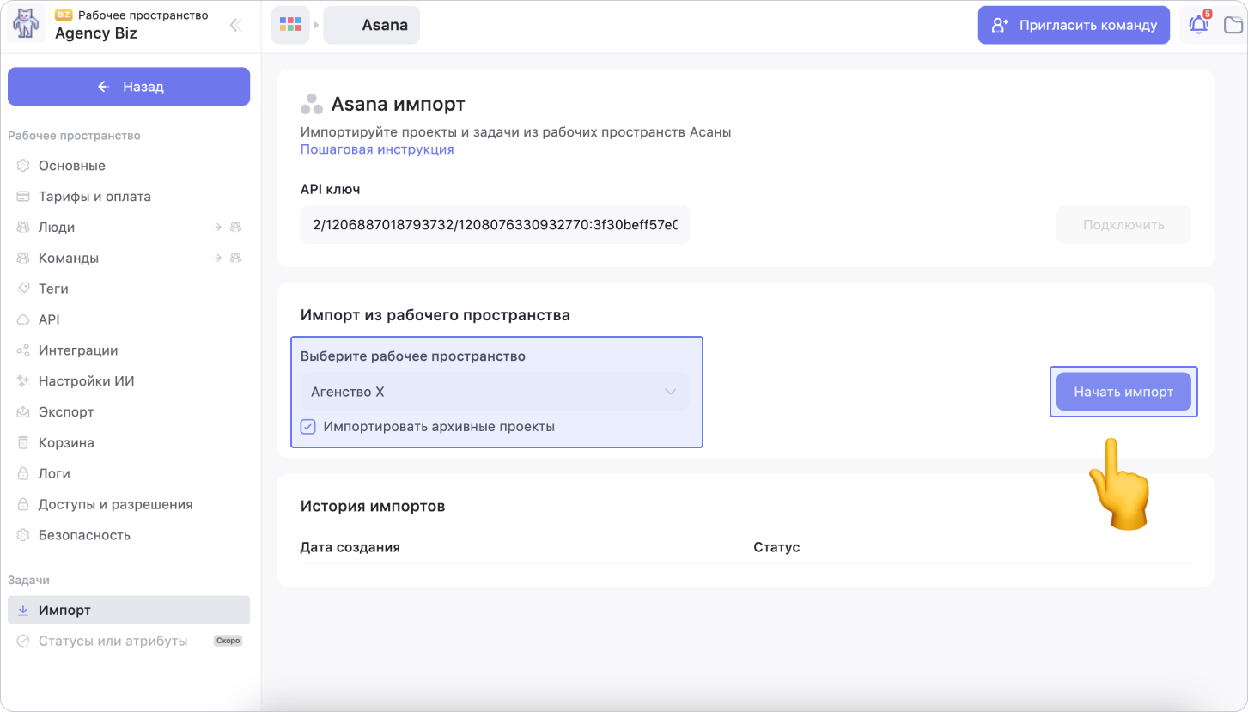Click the Назад back button

(129, 87)
